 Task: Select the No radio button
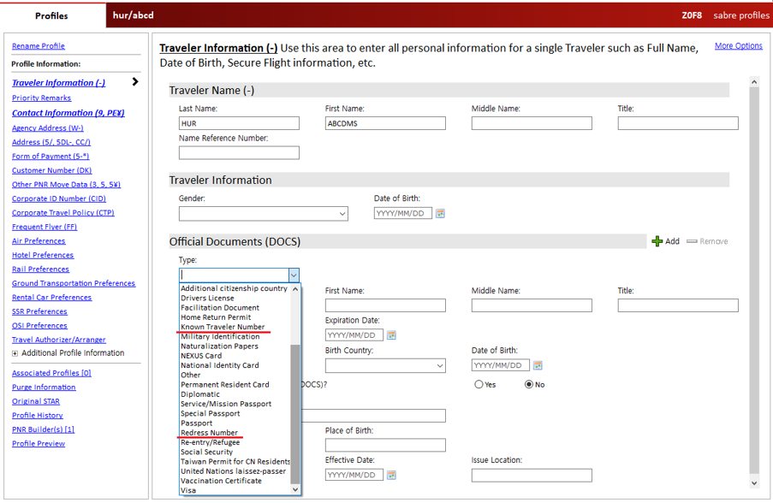(x=529, y=384)
